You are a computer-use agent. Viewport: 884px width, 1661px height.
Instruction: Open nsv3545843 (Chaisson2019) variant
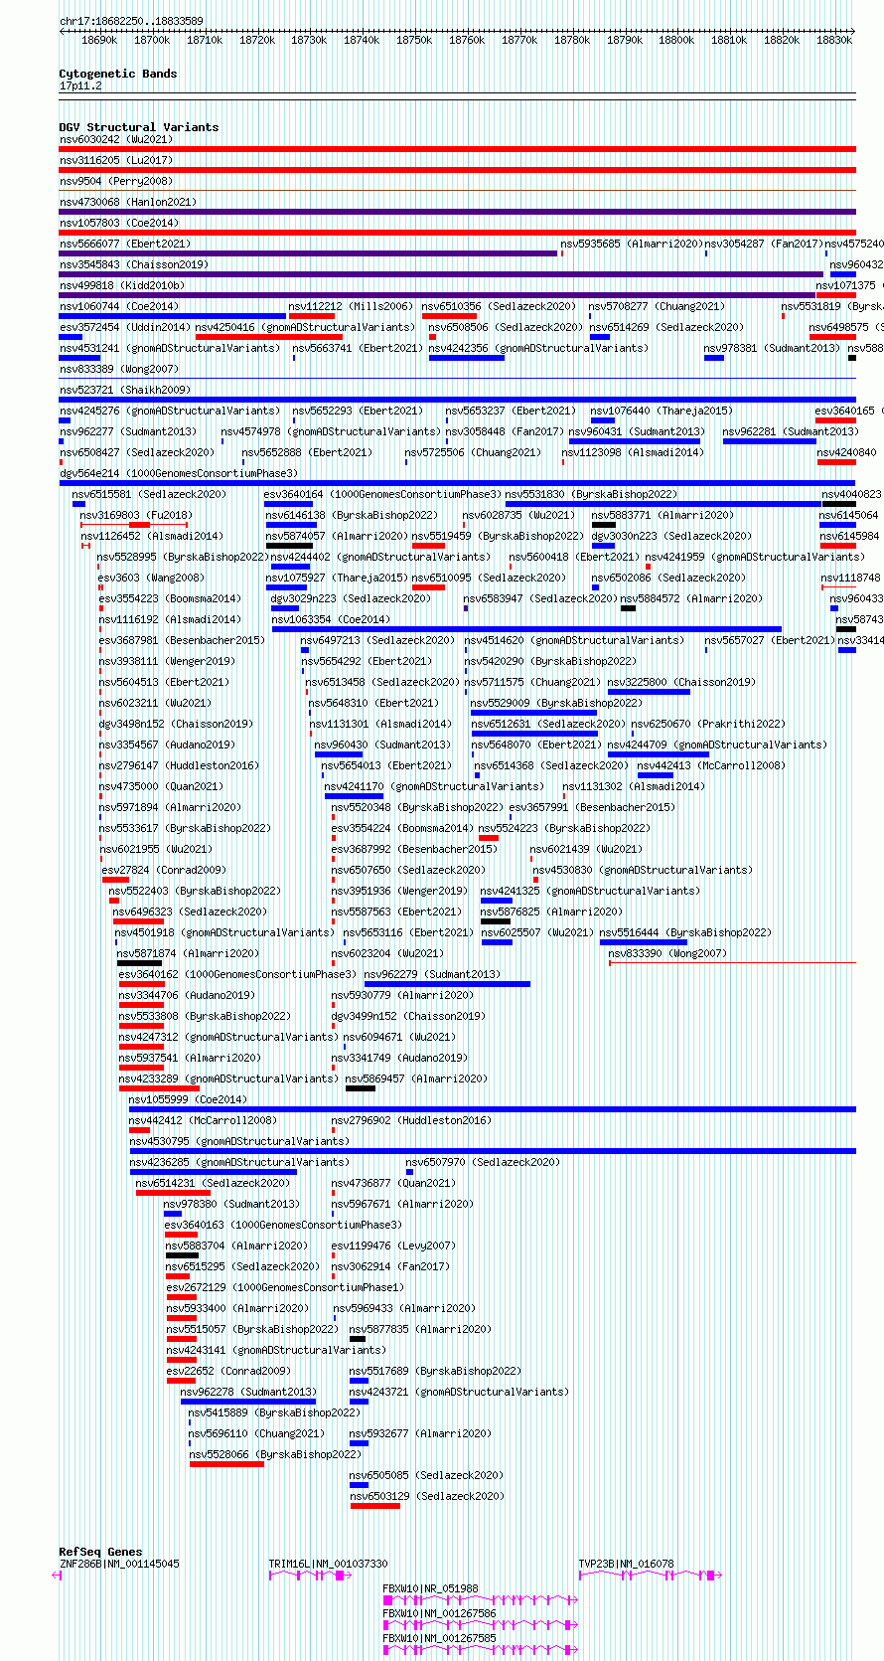(134, 264)
